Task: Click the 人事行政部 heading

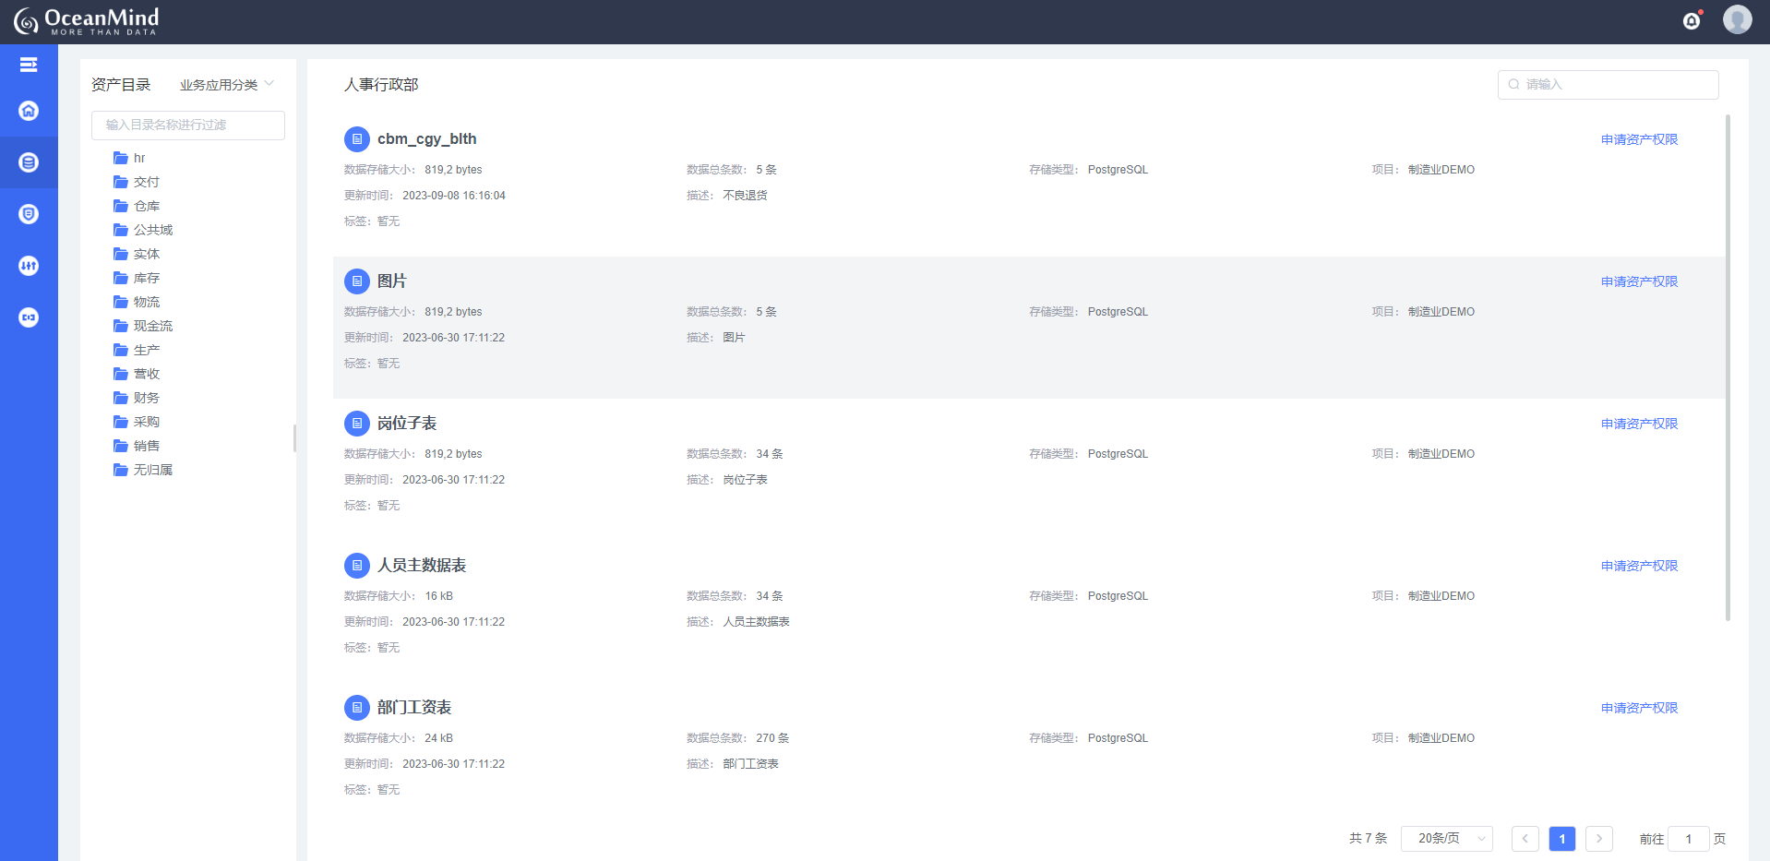Action: [381, 85]
